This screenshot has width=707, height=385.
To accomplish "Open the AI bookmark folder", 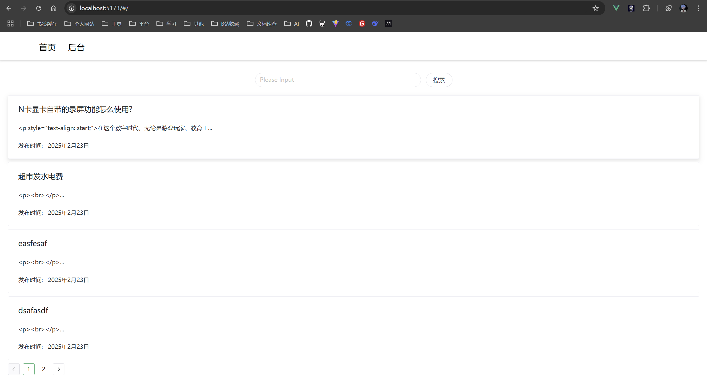I will (x=292, y=24).
